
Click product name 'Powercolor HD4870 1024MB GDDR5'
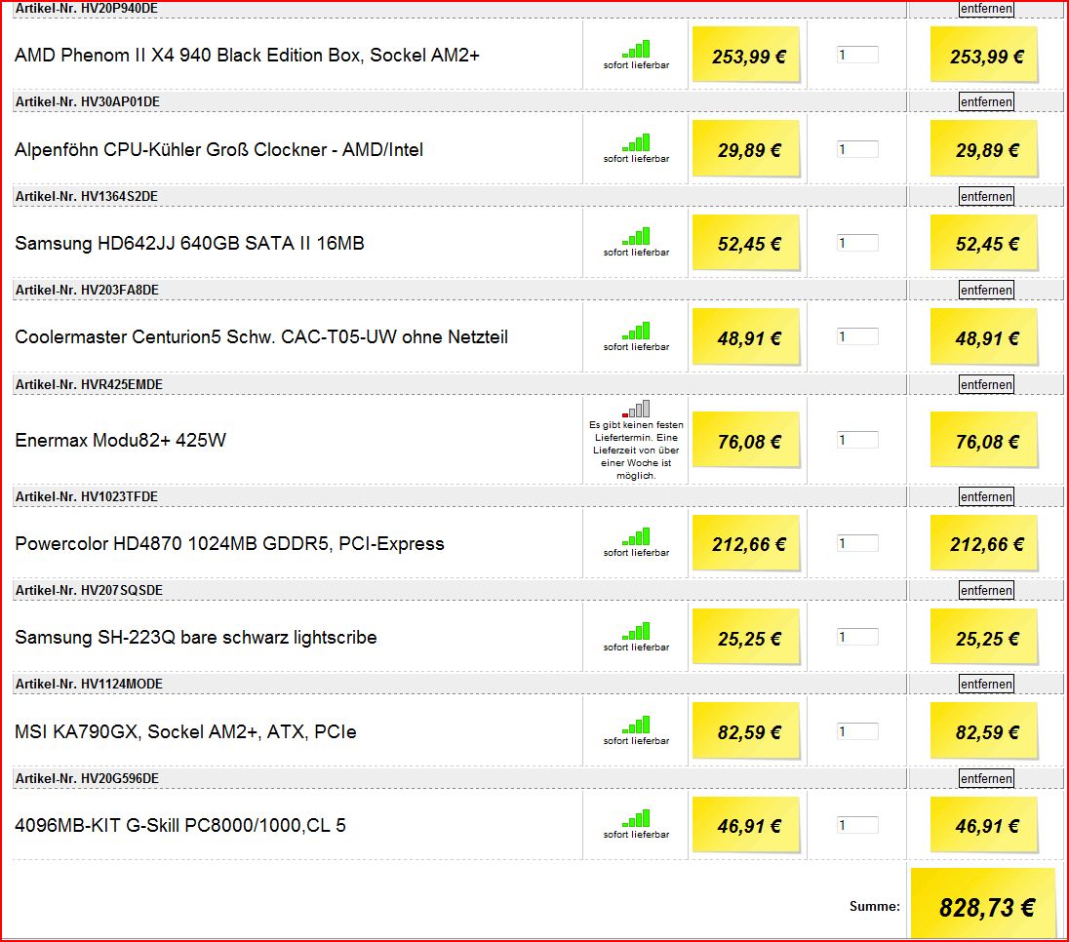(173, 543)
